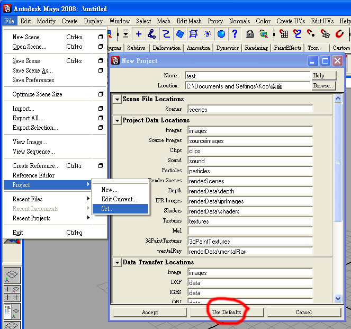Screen dimensions: 351x329
Task: Open the Open Scene option box
Action: click(101, 47)
